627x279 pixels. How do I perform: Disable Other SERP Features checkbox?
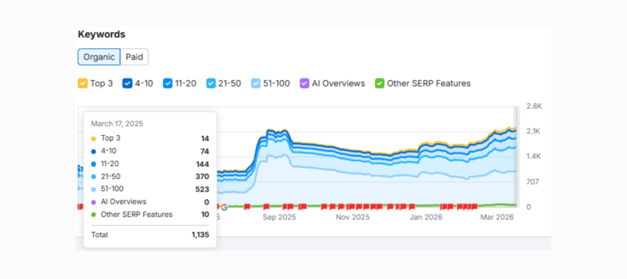[x=380, y=83]
